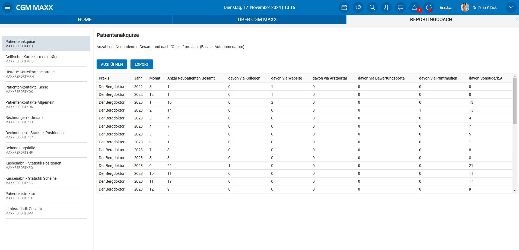Click the davon via Website header
Viewport: 519px width, 250px height.
point(286,78)
